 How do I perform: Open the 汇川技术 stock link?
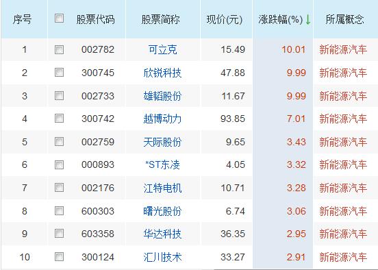tap(162, 257)
